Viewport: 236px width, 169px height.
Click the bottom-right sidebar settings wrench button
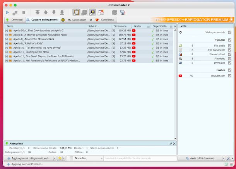tap(229, 158)
